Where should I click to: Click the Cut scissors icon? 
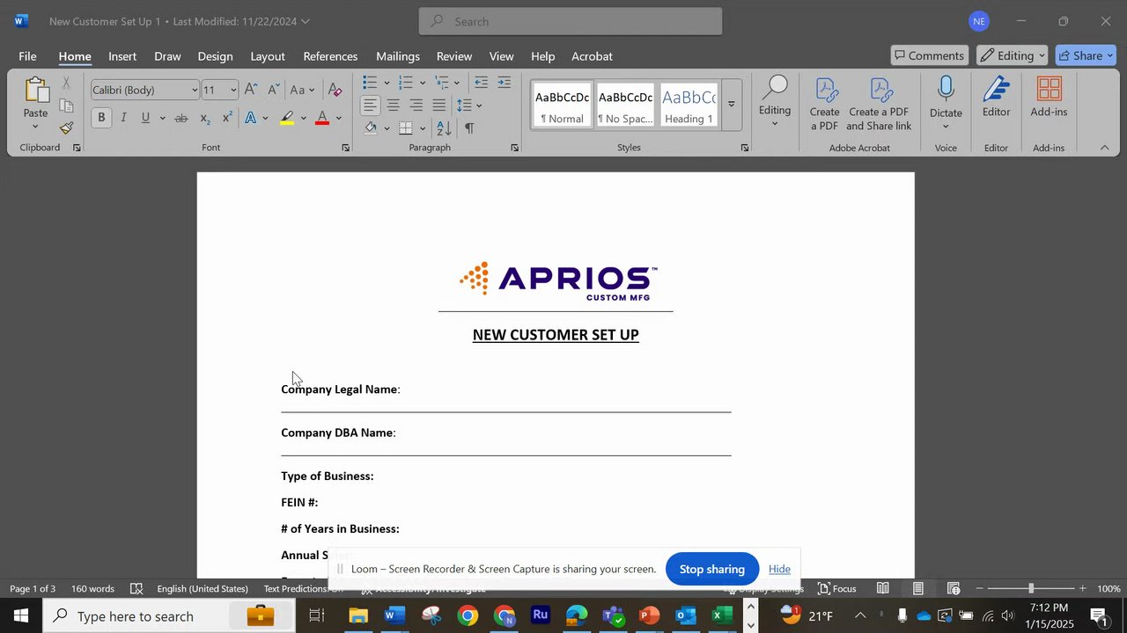[x=67, y=84]
